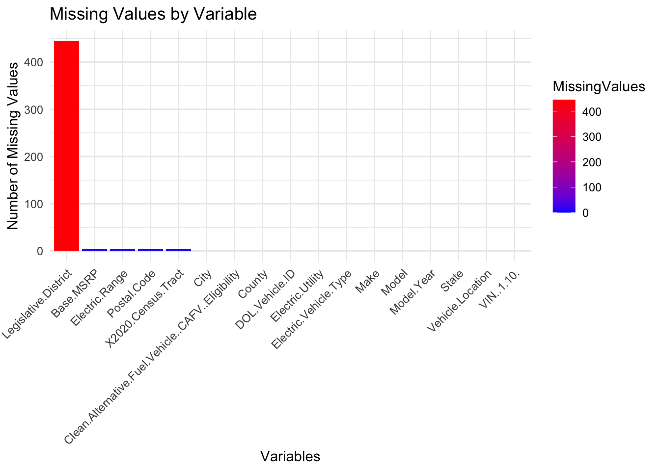This screenshot has width=660, height=471.
Task: Click the Legislative.District axis label
Action: point(38,304)
